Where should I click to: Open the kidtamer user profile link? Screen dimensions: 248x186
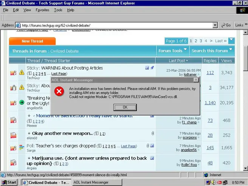pos(190,74)
